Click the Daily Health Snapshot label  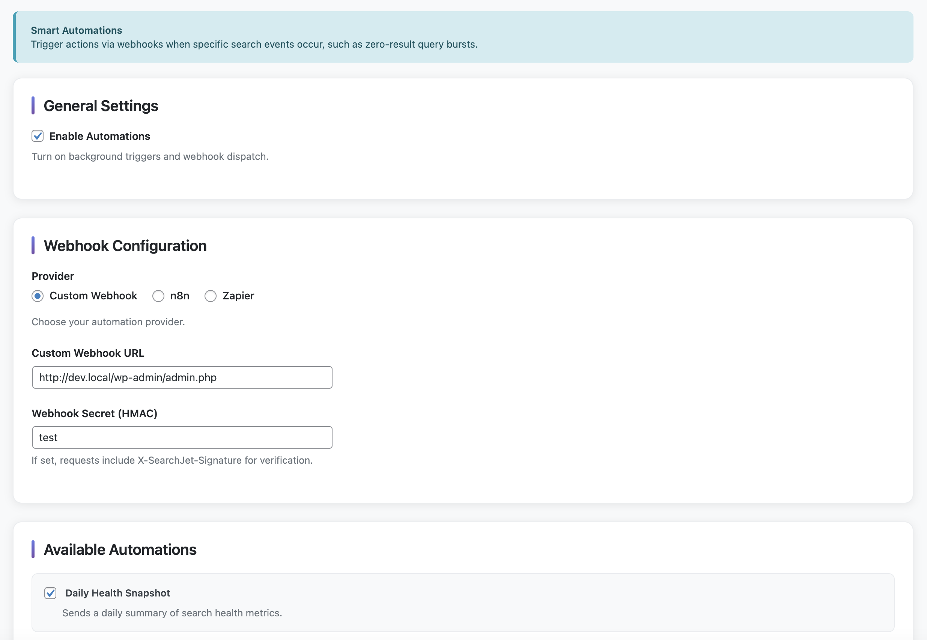pyautogui.click(x=117, y=593)
